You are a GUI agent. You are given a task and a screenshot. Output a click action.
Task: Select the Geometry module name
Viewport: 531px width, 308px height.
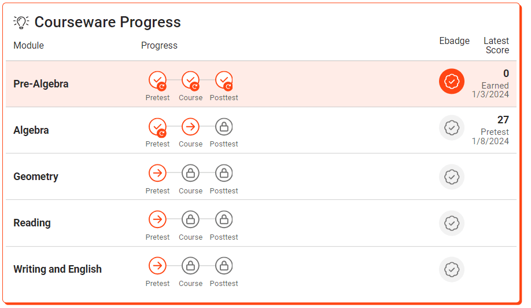click(x=36, y=177)
